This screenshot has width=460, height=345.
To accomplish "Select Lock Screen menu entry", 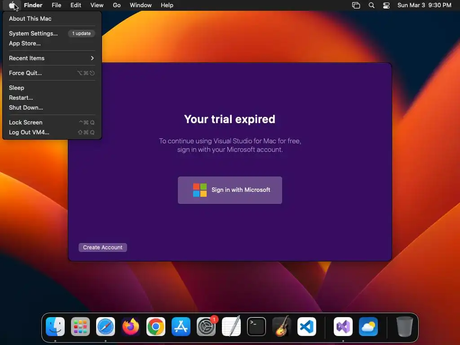I will pyautogui.click(x=52, y=122).
